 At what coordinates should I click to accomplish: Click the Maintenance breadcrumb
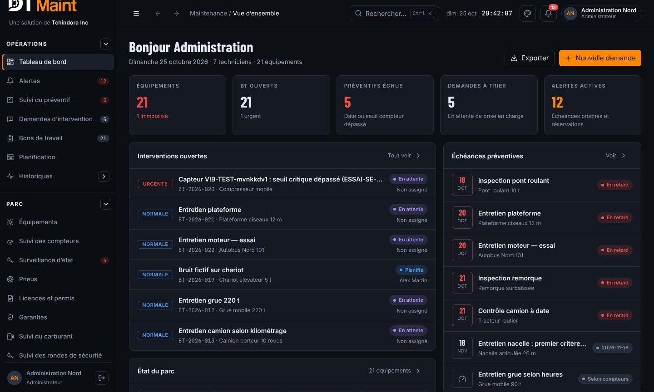[x=208, y=14]
